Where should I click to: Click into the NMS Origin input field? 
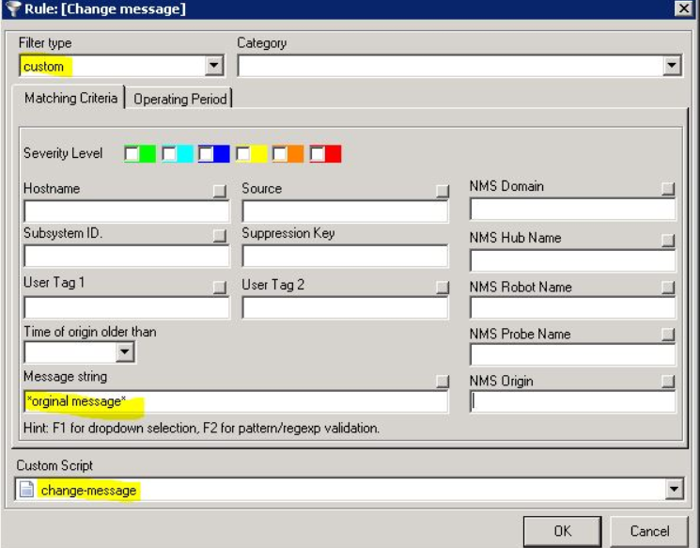[x=573, y=402]
